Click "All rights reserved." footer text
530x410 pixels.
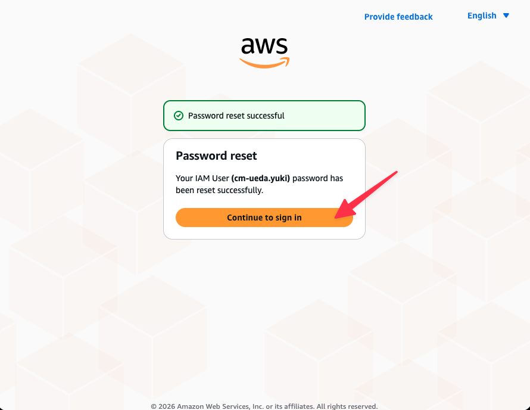point(347,406)
